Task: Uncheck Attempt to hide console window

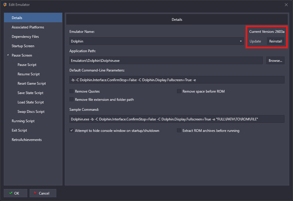Action: tap(71, 130)
